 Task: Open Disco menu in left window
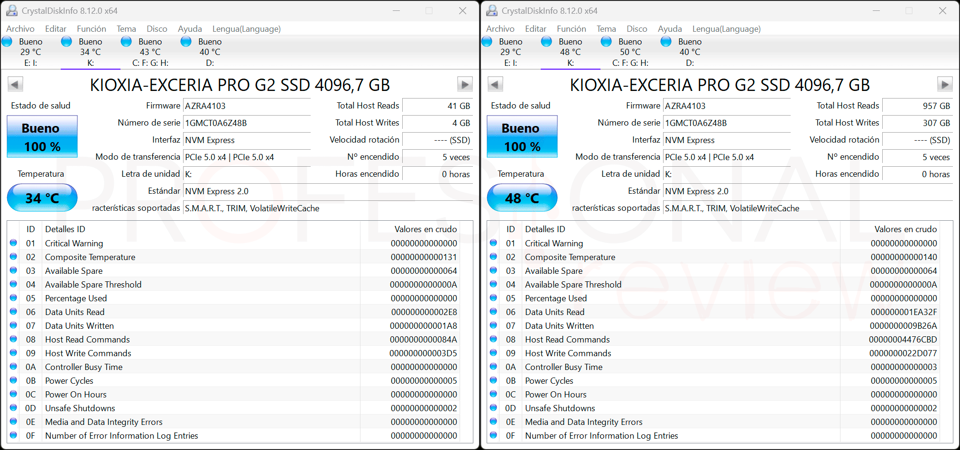tap(157, 29)
